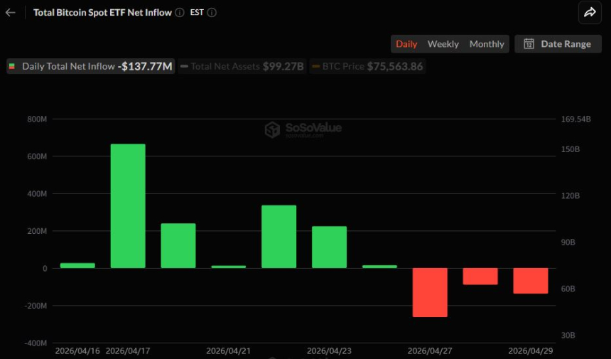
Task: Click the tallest green bar on 2026/04/17
Action: (x=128, y=206)
